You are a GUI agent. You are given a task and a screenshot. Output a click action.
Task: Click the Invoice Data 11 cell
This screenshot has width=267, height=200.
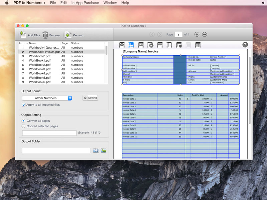click(x=140, y=137)
